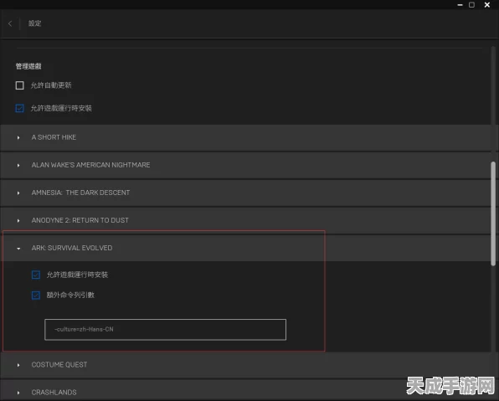Go back using the left arrow icon
Image resolution: width=499 pixels, height=401 pixels.
10,23
